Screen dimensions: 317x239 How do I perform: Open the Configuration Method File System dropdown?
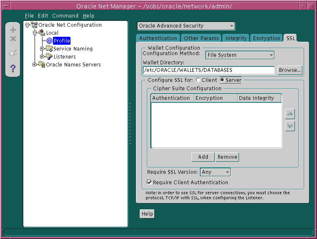click(x=240, y=55)
